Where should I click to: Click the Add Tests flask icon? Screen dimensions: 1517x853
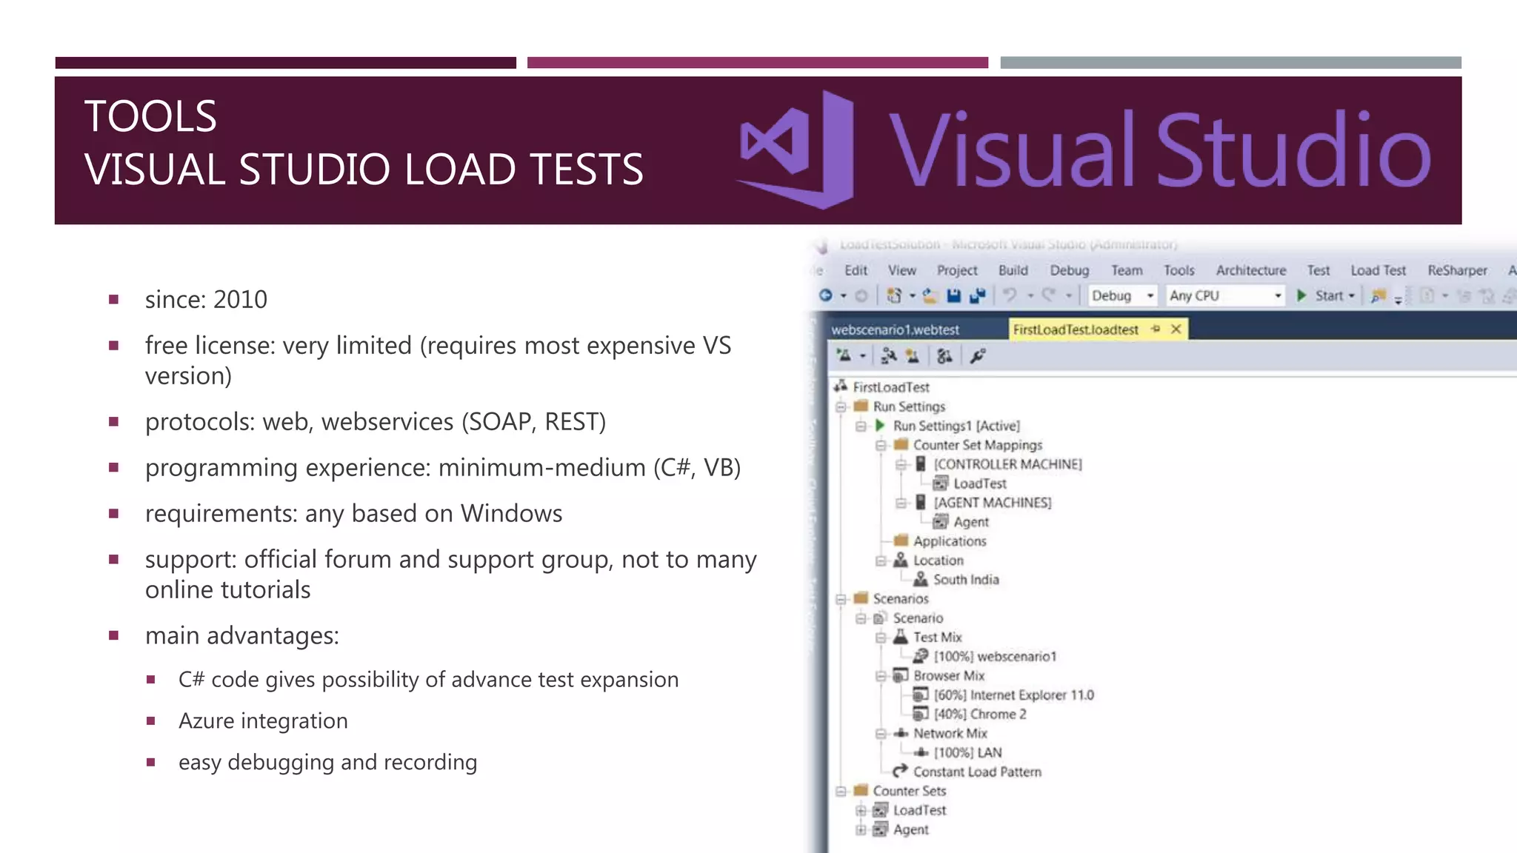tap(913, 356)
